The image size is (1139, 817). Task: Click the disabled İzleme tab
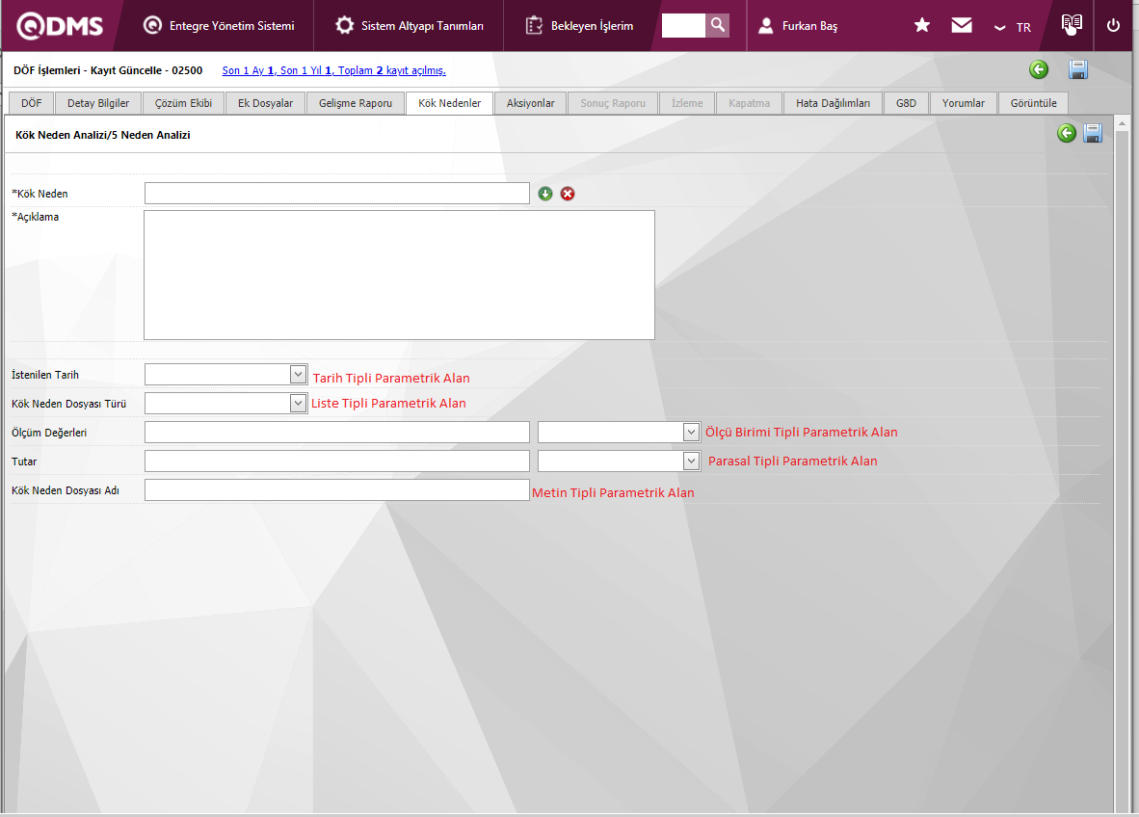tap(686, 103)
